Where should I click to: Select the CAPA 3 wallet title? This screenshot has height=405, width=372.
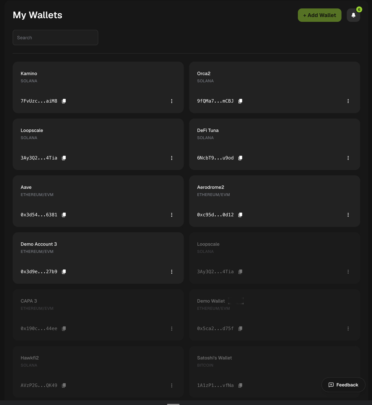(x=29, y=301)
